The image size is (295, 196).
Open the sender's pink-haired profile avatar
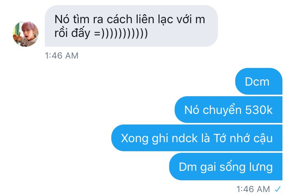click(x=26, y=34)
